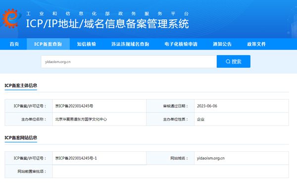The width and height of the screenshot is (297, 183).
Task: Select the ICP备案查询 tab
Action: coord(48,44)
